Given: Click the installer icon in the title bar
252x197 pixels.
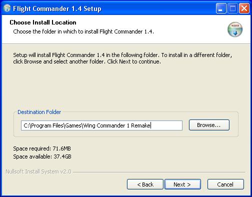Looking at the screenshot, I should (x=7, y=8).
